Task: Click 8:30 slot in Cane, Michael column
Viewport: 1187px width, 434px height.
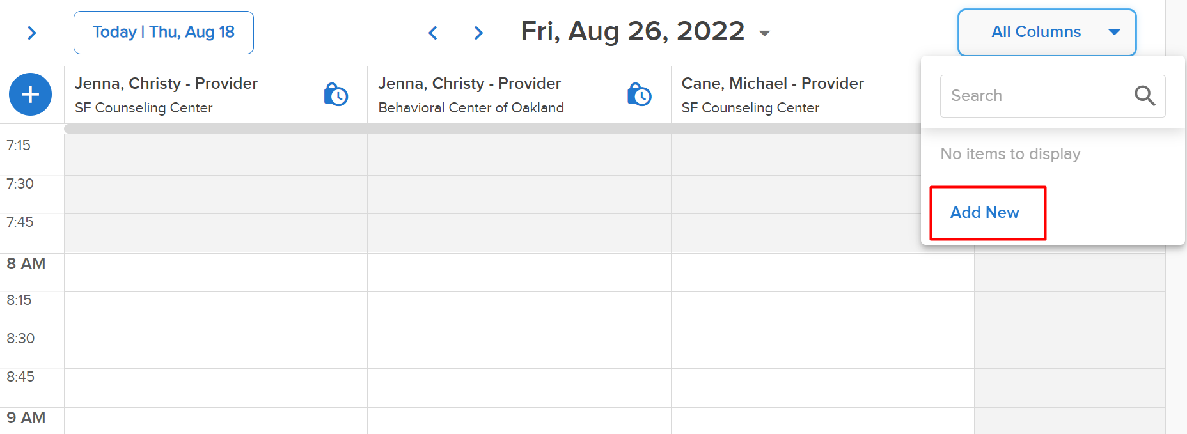Action: pyautogui.click(x=822, y=350)
